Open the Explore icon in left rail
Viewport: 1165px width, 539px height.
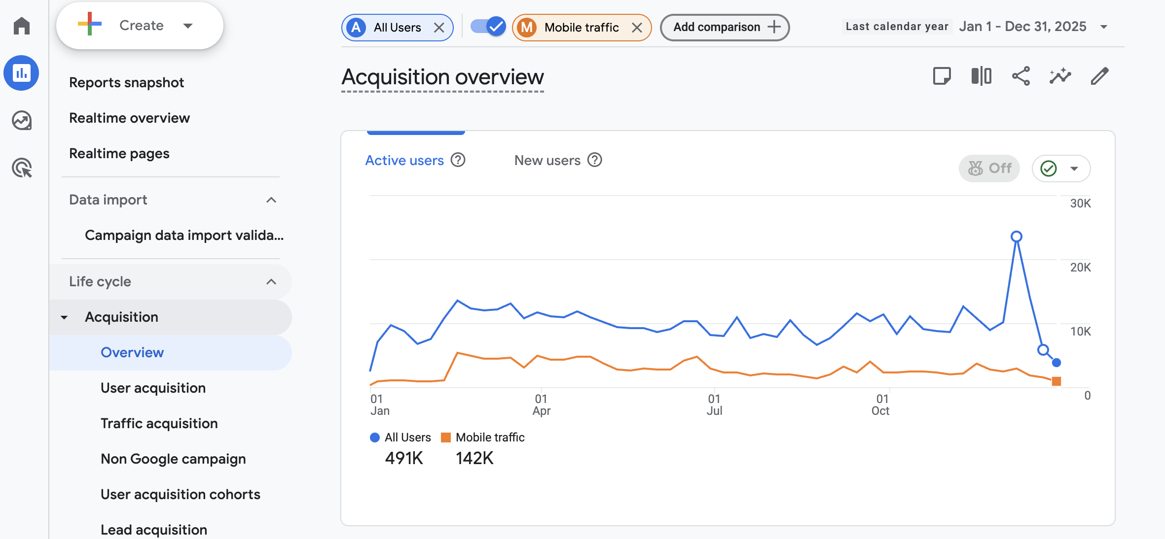(22, 120)
